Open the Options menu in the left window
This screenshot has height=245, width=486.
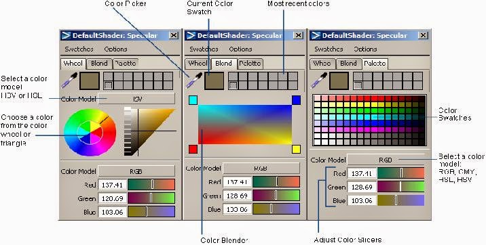[x=115, y=49]
